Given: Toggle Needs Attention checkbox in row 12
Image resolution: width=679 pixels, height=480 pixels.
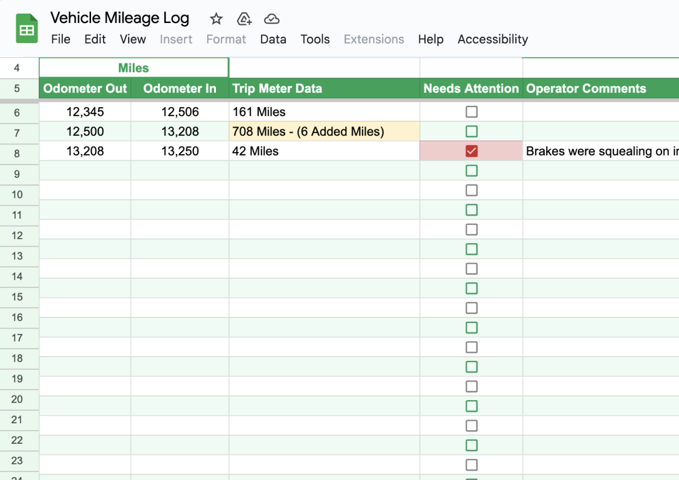Looking at the screenshot, I should coord(472,229).
